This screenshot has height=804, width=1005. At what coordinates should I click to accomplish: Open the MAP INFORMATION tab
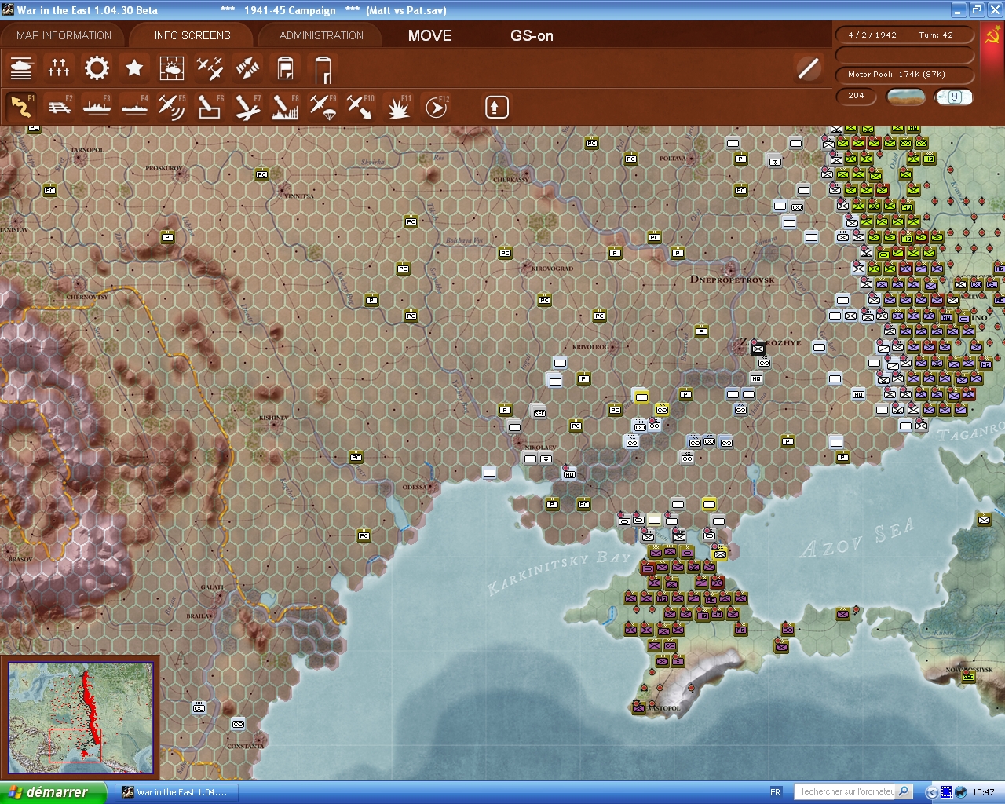click(64, 35)
